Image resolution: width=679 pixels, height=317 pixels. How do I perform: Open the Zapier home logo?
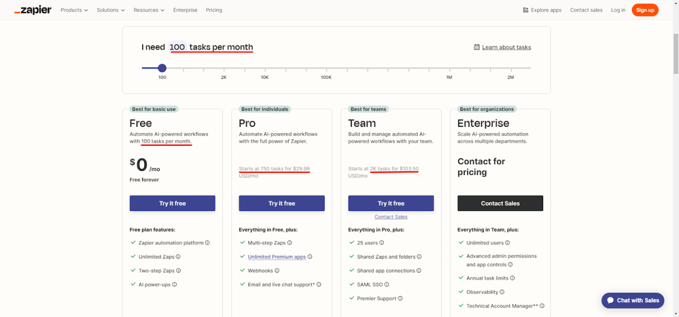coord(33,10)
